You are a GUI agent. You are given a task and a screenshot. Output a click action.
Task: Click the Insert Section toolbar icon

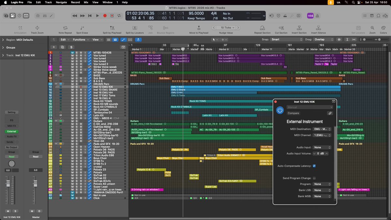(x=299, y=28)
